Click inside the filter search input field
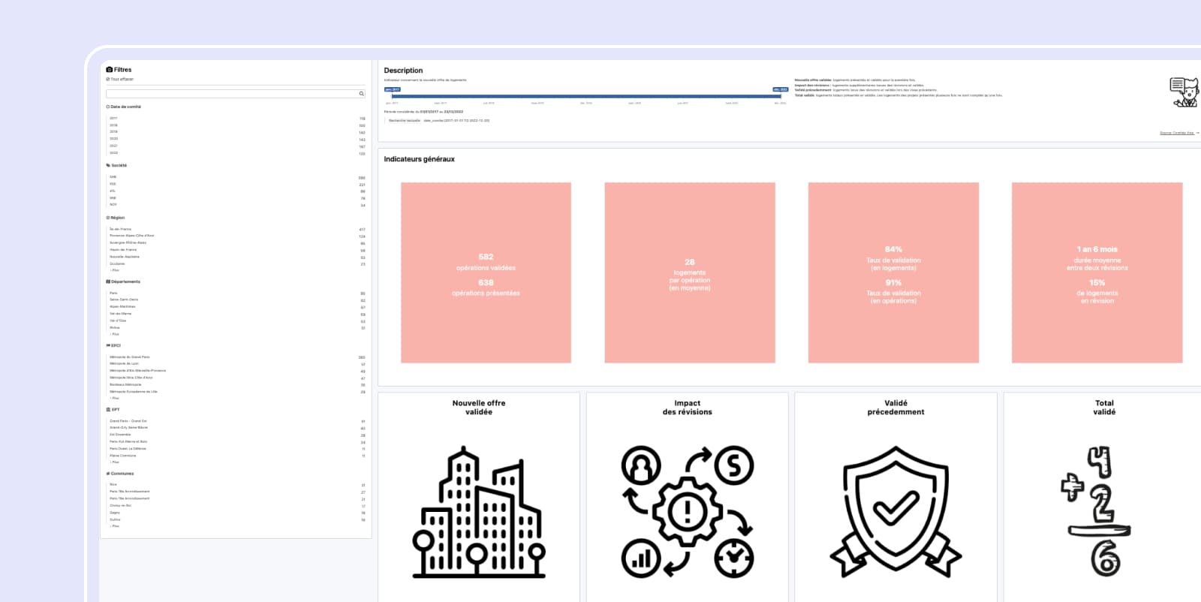 pyautogui.click(x=231, y=94)
